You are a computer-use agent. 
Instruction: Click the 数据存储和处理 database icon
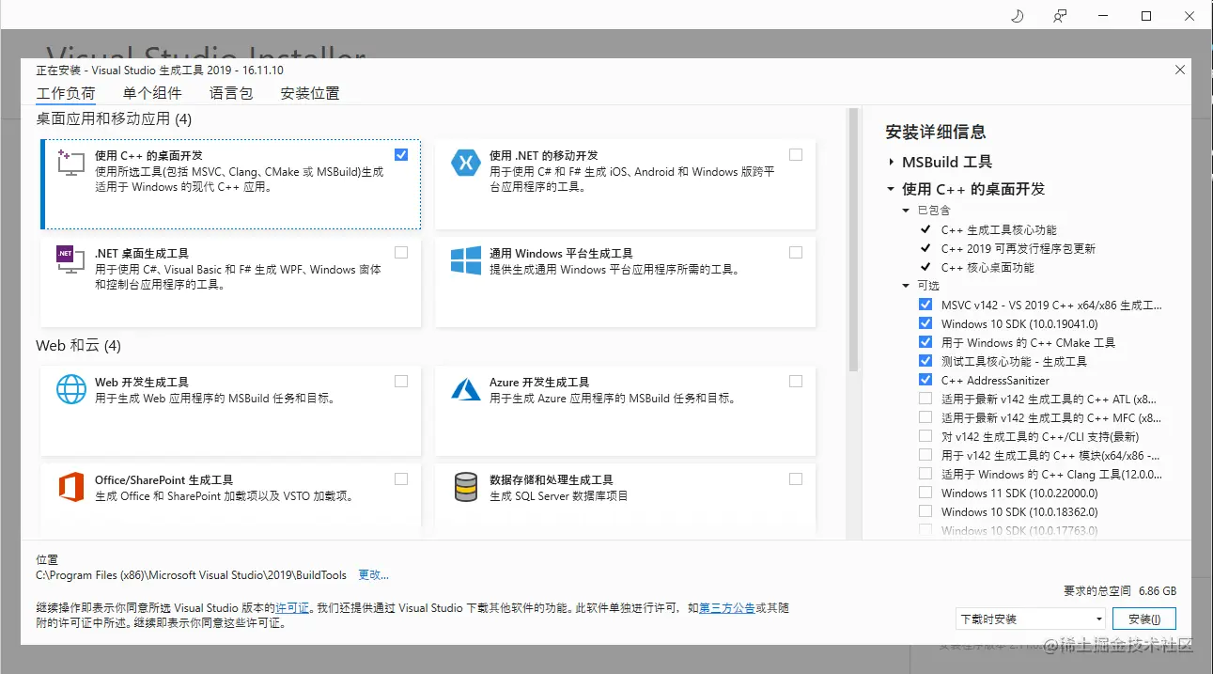[x=466, y=487]
